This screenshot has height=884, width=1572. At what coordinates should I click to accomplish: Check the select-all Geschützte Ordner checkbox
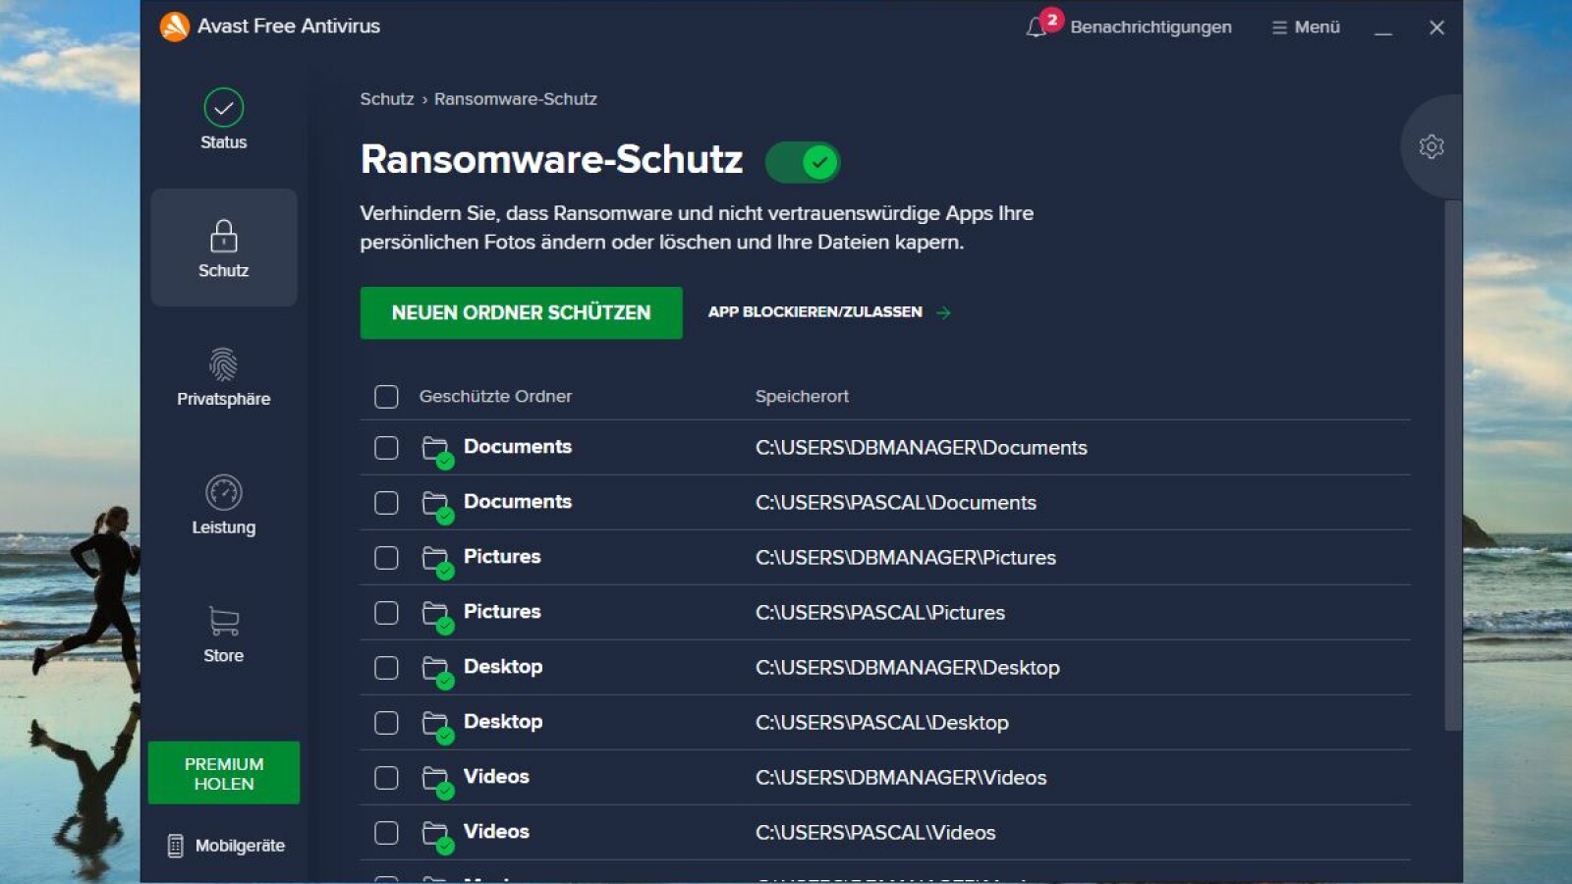(x=386, y=397)
